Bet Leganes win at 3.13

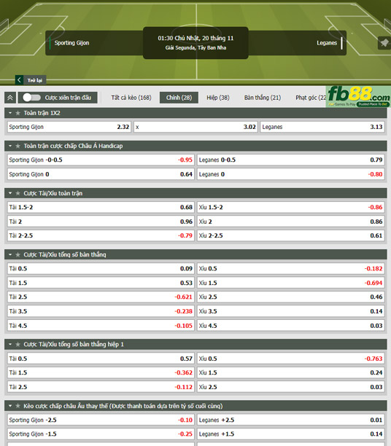point(322,127)
